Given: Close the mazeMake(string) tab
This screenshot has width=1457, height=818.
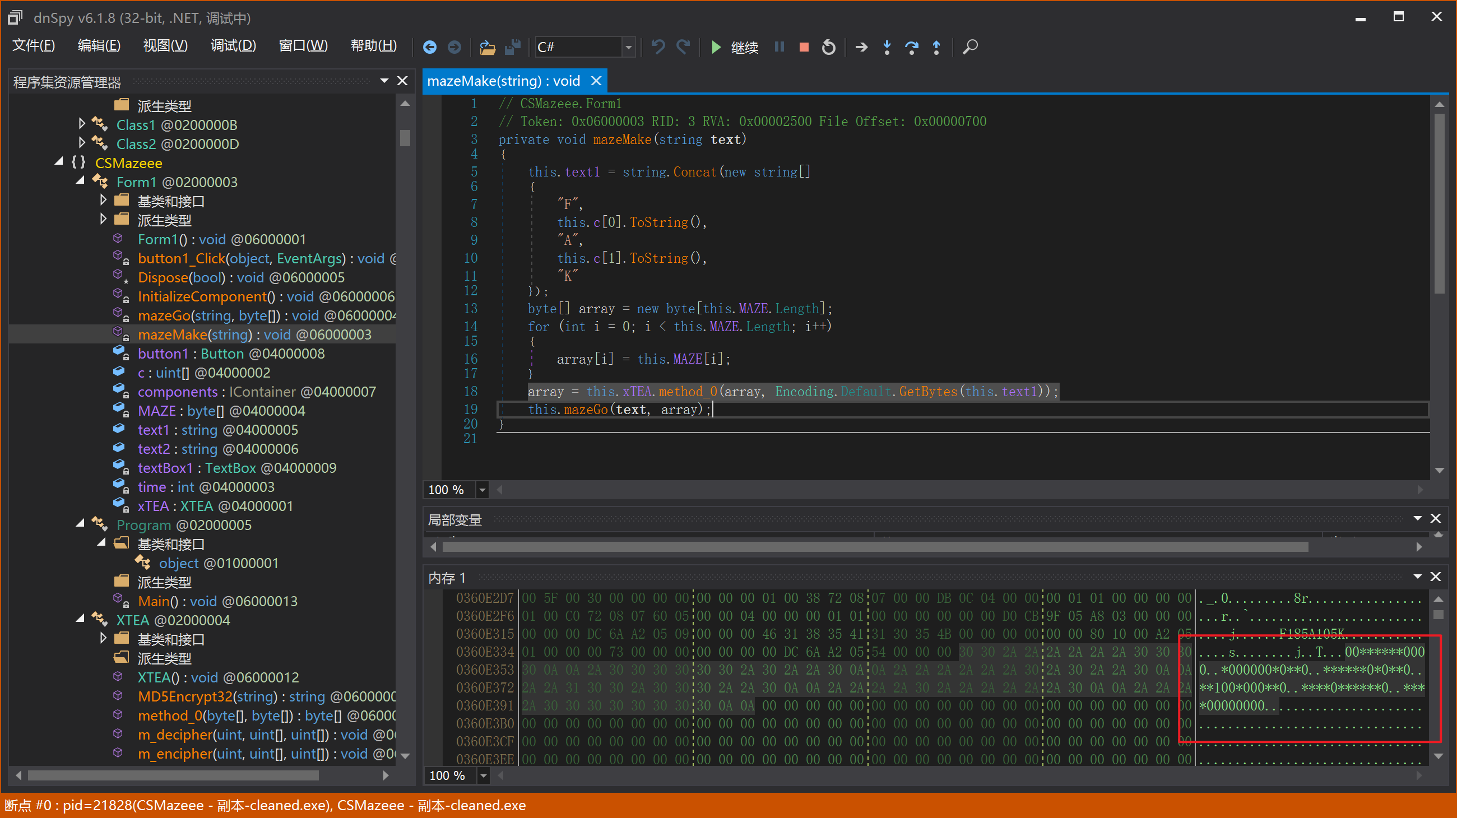Looking at the screenshot, I should 596,81.
